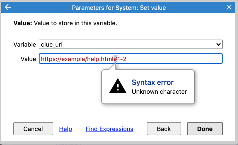This screenshot has width=238, height=145.
Task: Click the Unknown character message text
Action: 159,92
